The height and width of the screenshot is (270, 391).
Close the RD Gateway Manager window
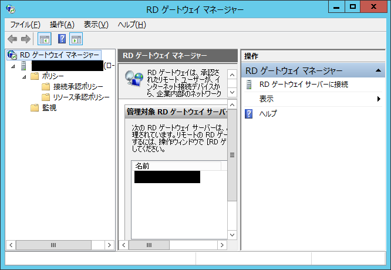373,6
